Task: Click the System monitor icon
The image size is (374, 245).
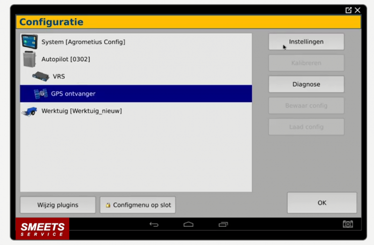Action: (x=29, y=42)
